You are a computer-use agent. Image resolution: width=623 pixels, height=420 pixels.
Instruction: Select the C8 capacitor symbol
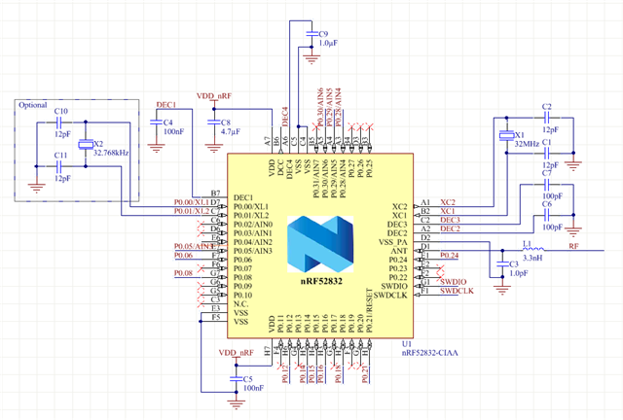pos(214,122)
